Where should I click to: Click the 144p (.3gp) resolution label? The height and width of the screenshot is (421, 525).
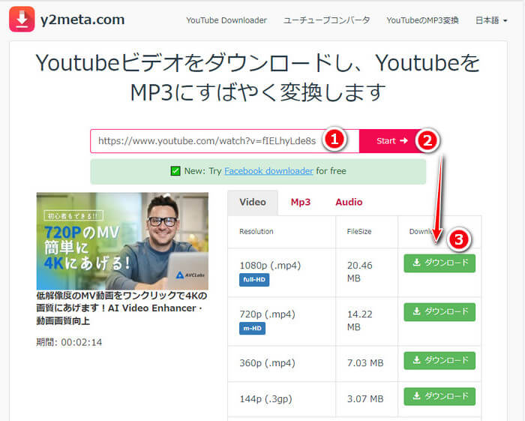tap(265, 399)
